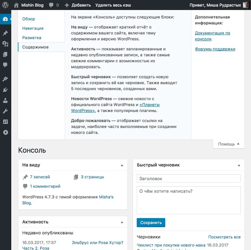Open Форумы поддержки link

click(x=215, y=49)
